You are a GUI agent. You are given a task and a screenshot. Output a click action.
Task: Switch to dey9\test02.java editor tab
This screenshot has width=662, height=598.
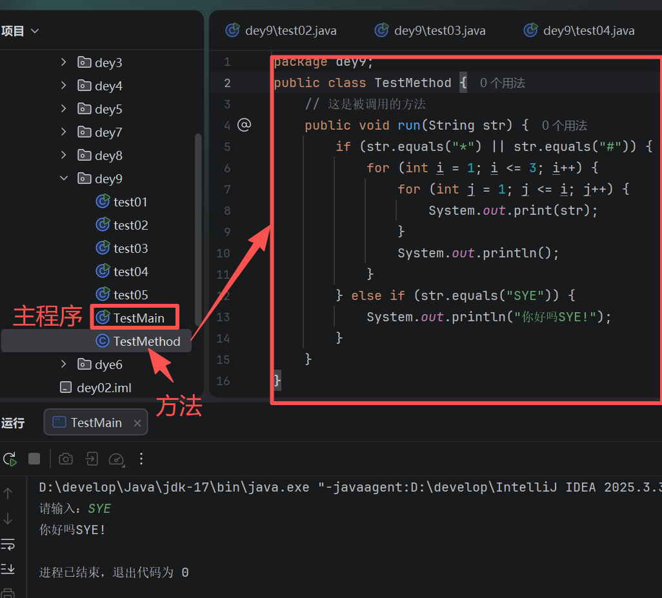click(x=281, y=31)
